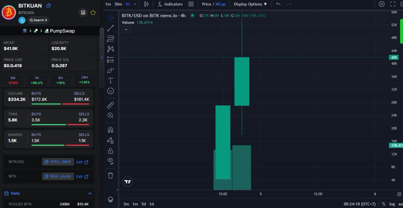The width and height of the screenshot is (403, 208).
Task: Open the time axis settings gear
Action: tap(399, 194)
